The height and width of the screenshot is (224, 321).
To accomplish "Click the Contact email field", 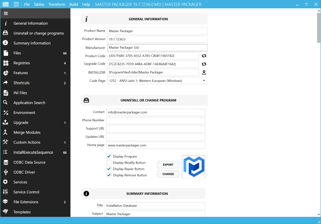I will click(x=156, y=112).
